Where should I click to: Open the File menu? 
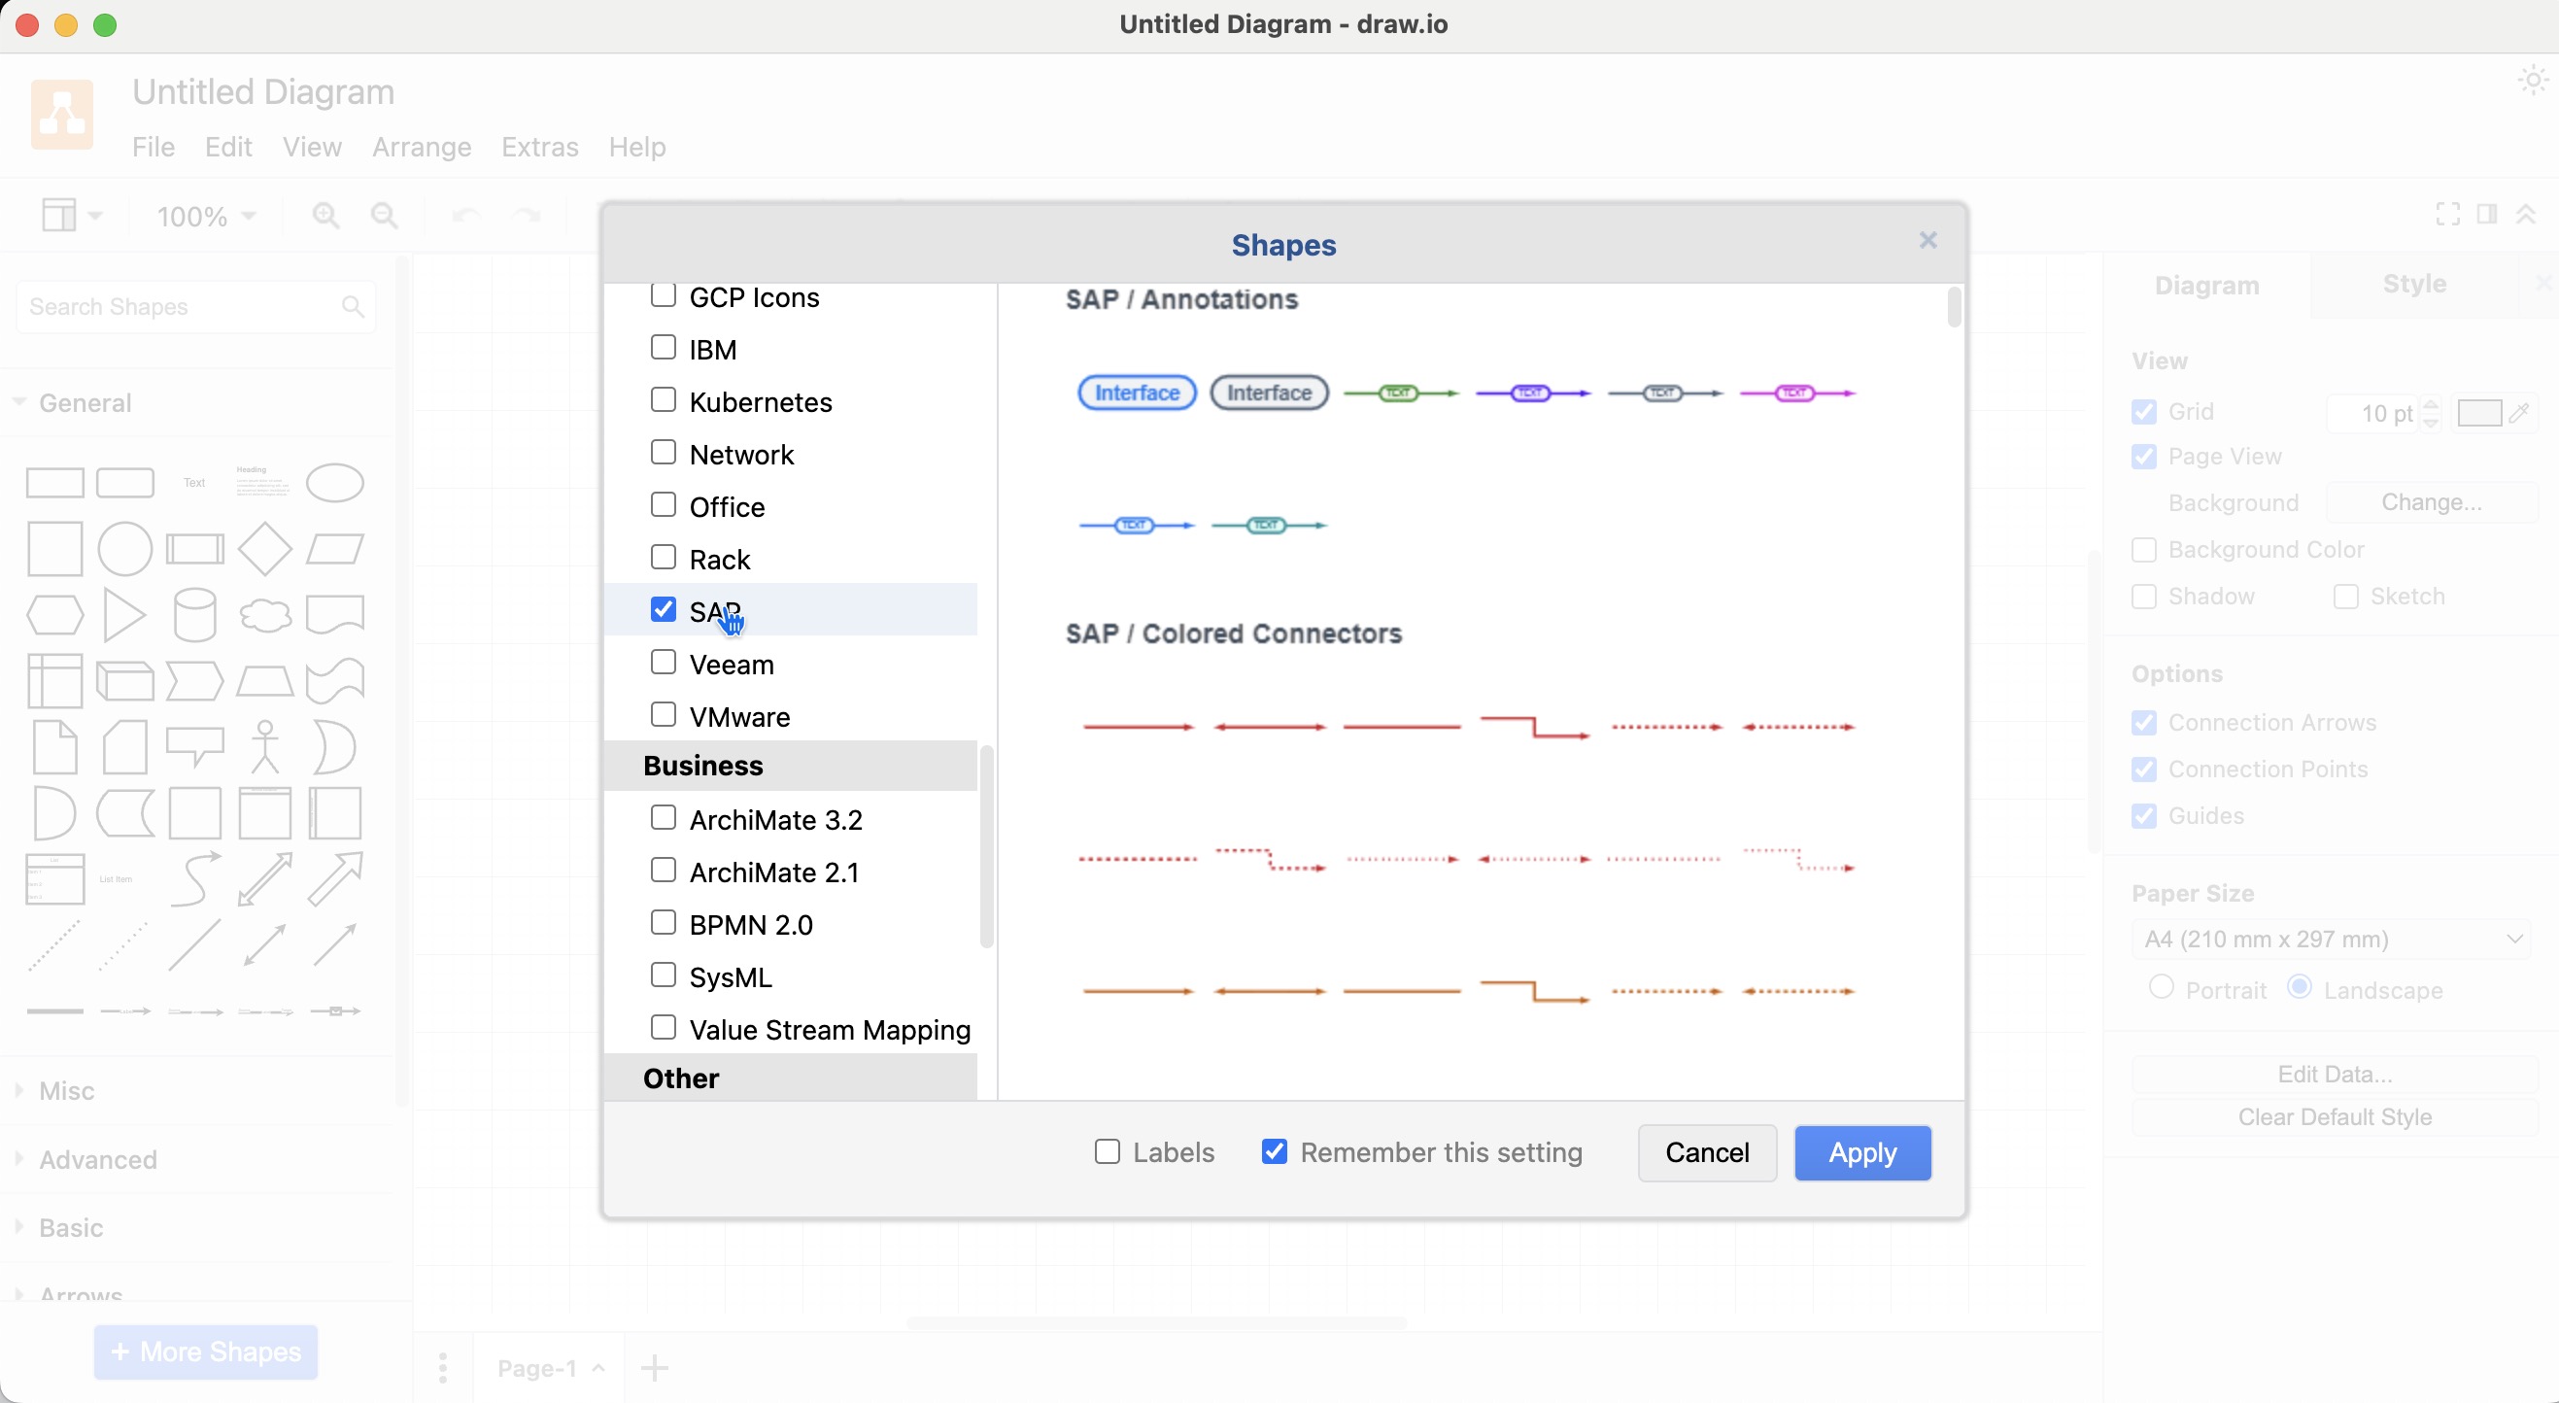[153, 147]
